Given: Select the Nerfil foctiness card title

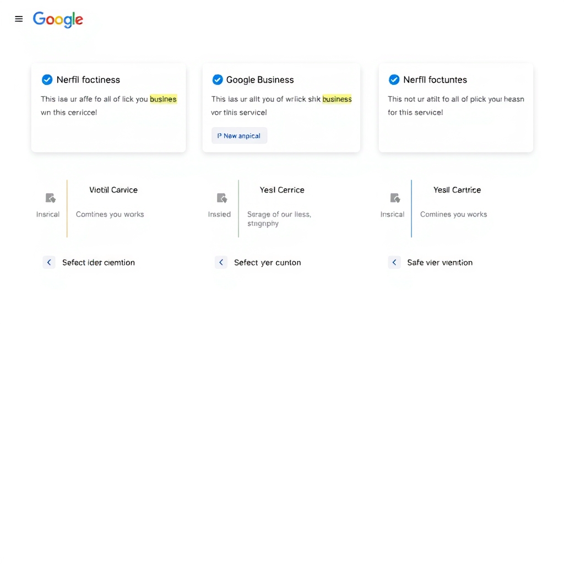Looking at the screenshot, I should coord(88,80).
